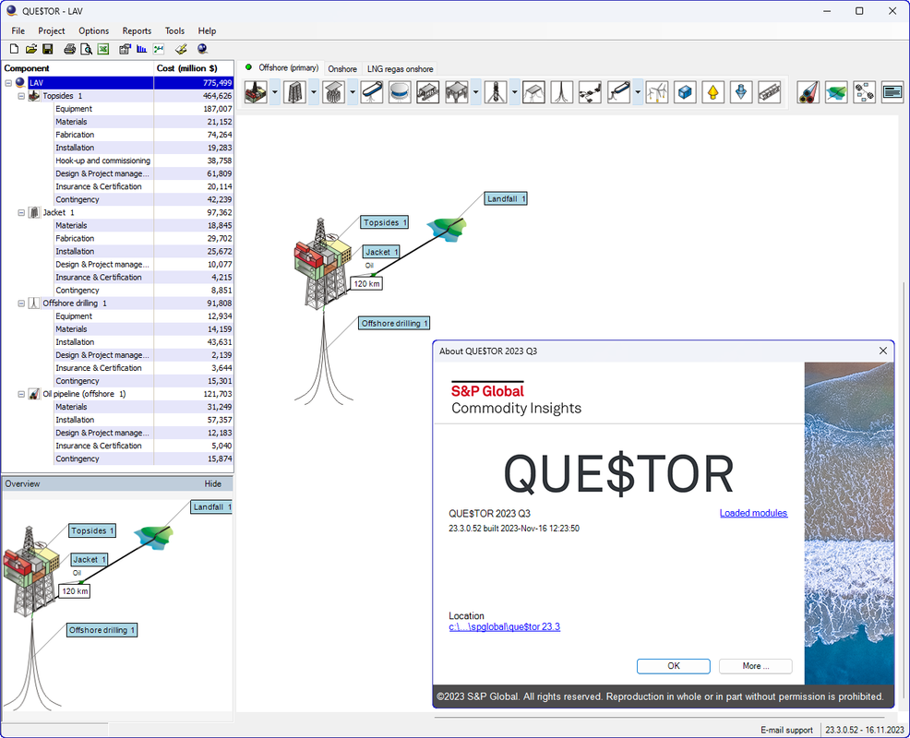Screen dimensions: 910x738
Task: Add the wind turbines component icon
Action: click(x=657, y=92)
